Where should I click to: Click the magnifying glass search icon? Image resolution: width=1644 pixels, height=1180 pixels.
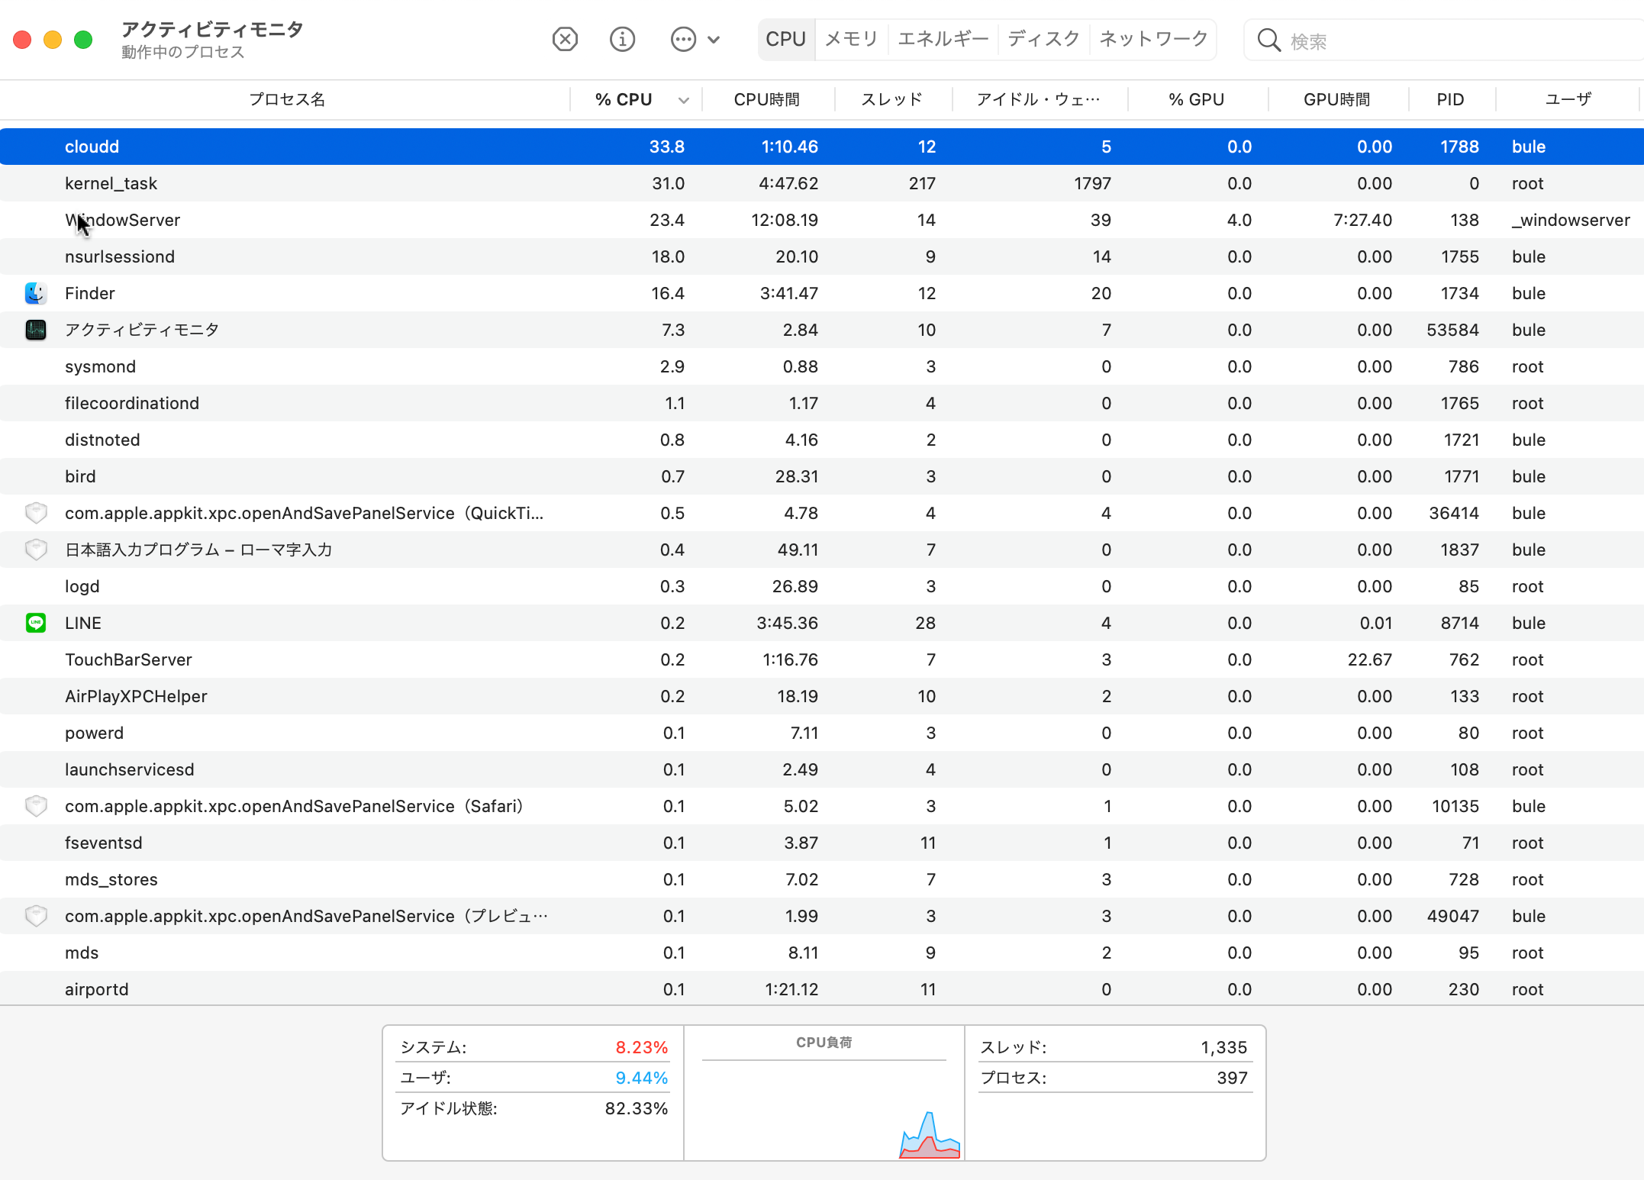click(1268, 40)
